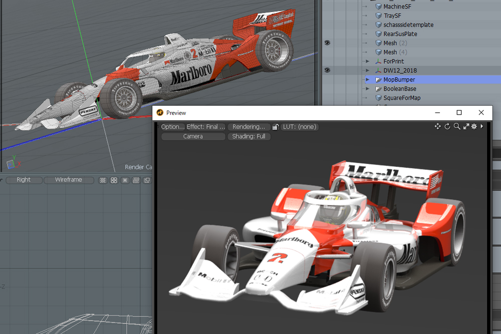Open the Right view-type dropdown
Screen dimensions: 501x334
pos(24,180)
